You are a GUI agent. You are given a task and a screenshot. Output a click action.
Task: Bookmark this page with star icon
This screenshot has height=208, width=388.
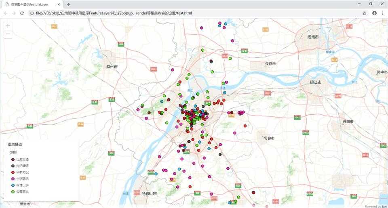(365, 13)
